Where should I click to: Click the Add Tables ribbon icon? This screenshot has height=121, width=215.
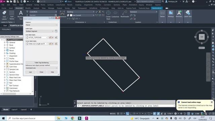point(12,15)
